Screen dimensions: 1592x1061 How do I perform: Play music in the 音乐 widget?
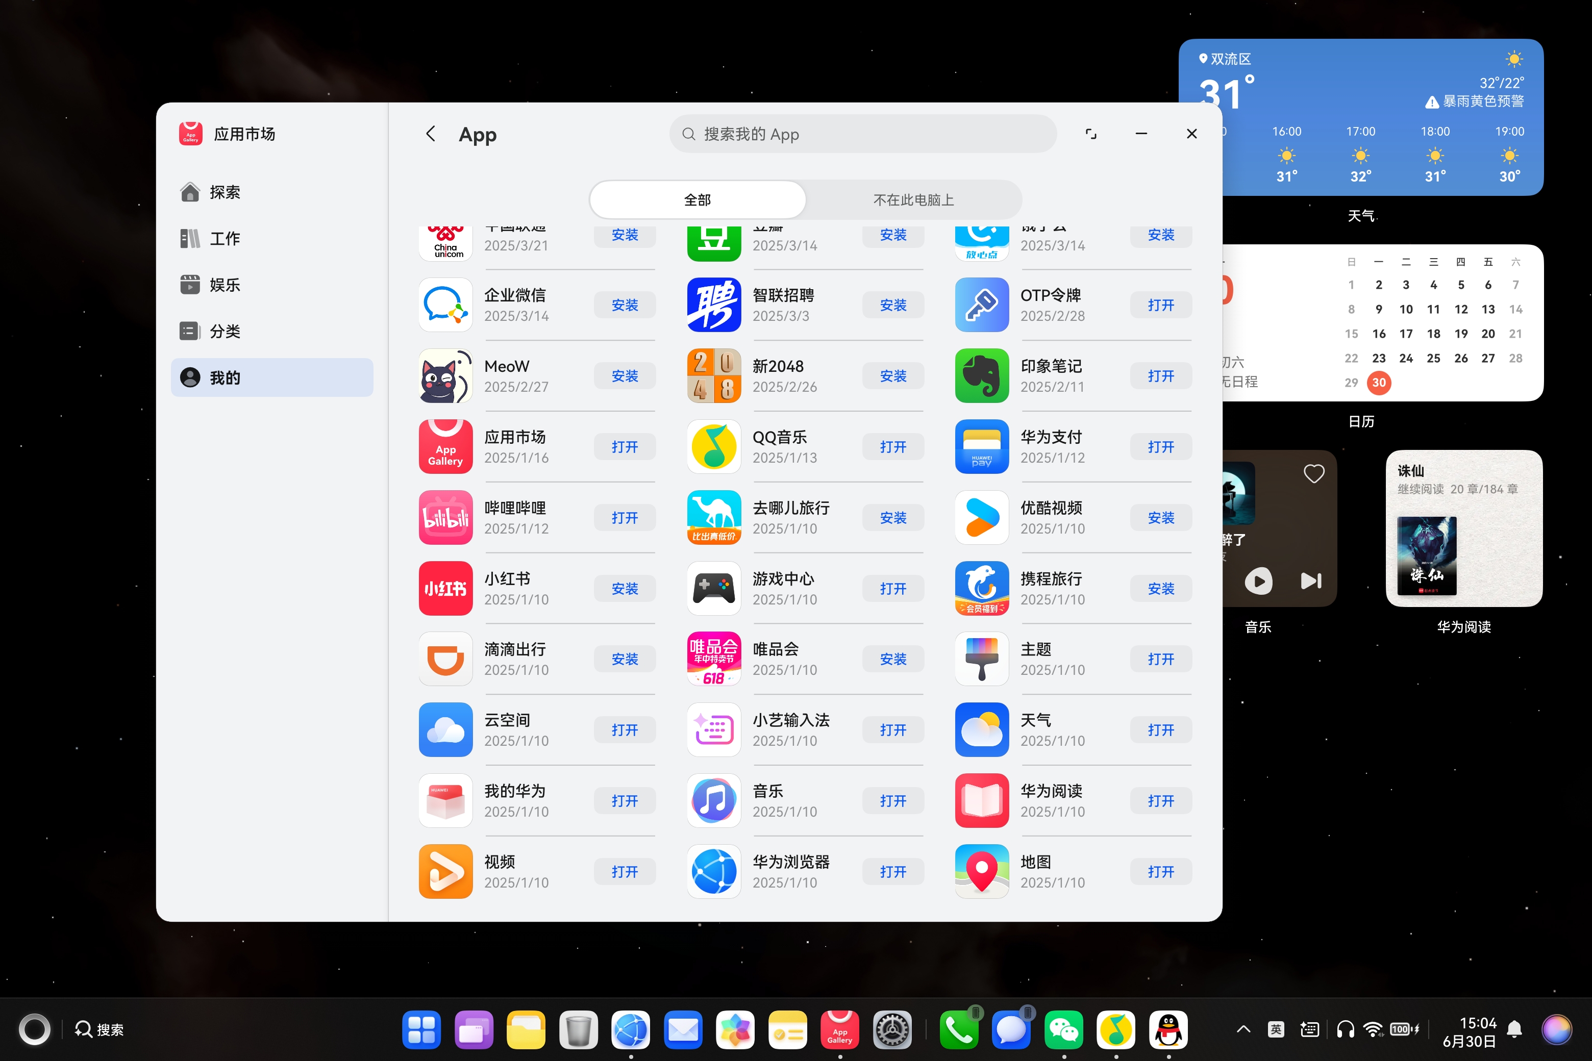[x=1258, y=580]
